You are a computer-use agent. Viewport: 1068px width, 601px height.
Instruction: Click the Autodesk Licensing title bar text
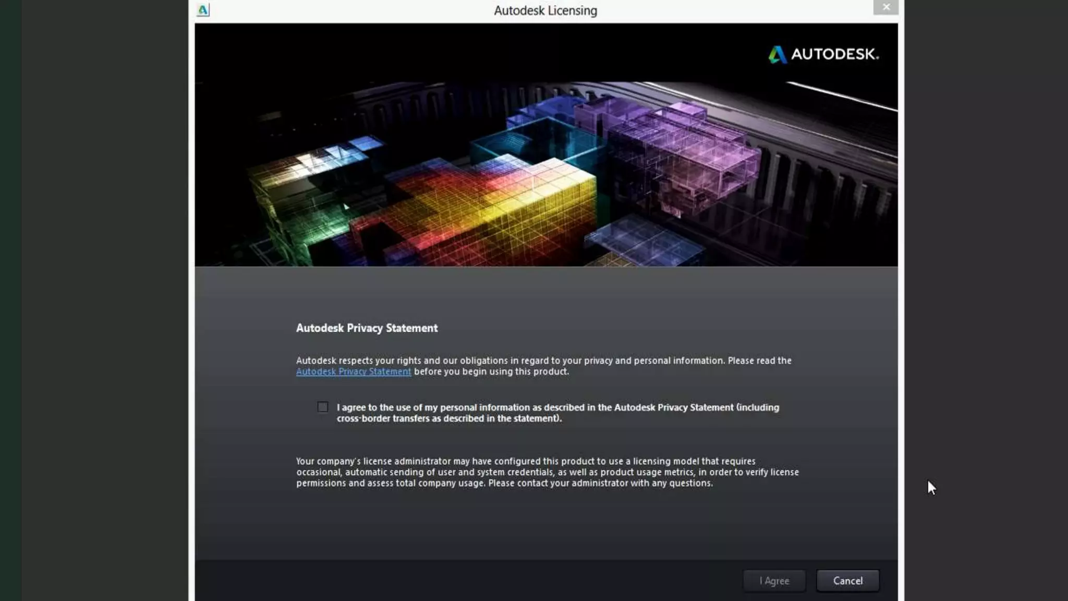click(545, 10)
